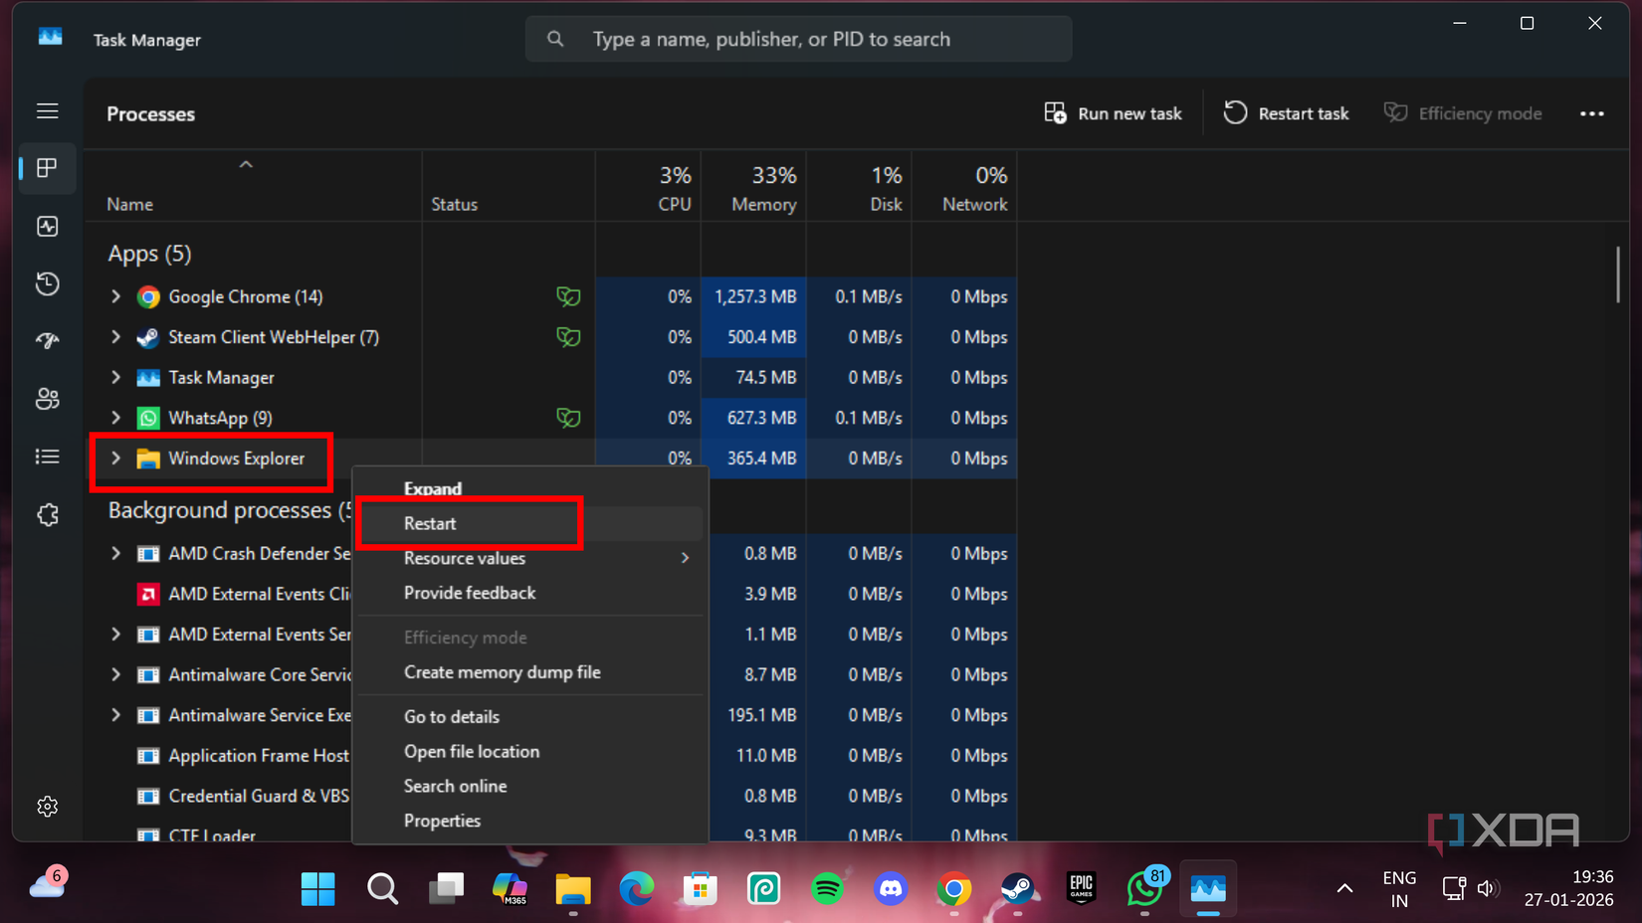Select the Google Chrome (14) row

click(x=551, y=296)
